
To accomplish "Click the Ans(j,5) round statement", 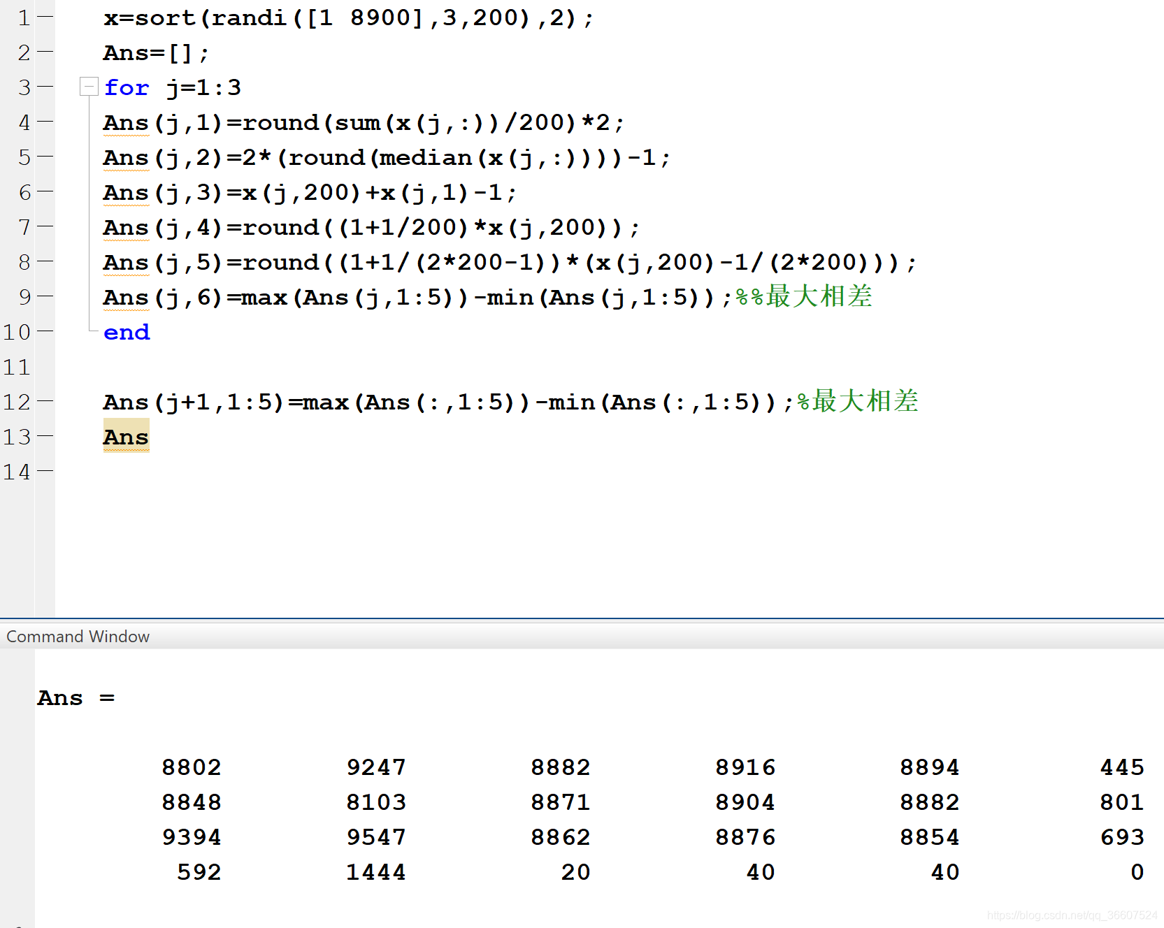I will click(x=509, y=263).
